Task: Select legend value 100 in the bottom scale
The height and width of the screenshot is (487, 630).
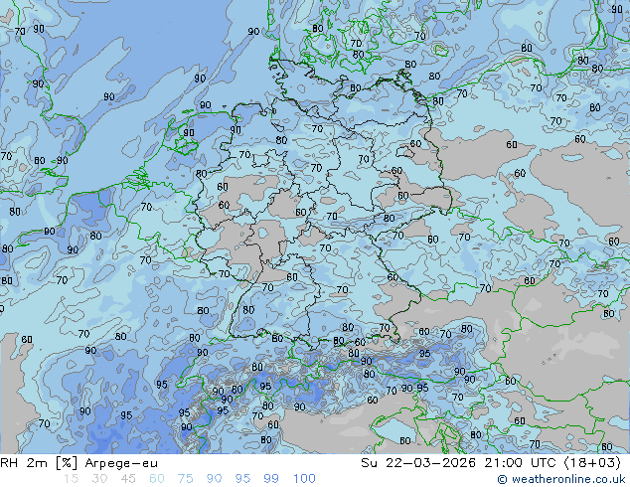Action: pos(304,479)
